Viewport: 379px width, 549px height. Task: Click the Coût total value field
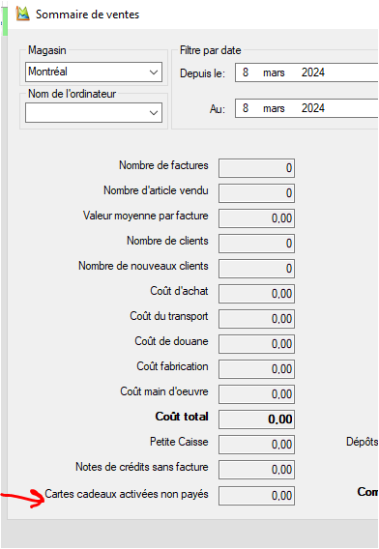(256, 419)
